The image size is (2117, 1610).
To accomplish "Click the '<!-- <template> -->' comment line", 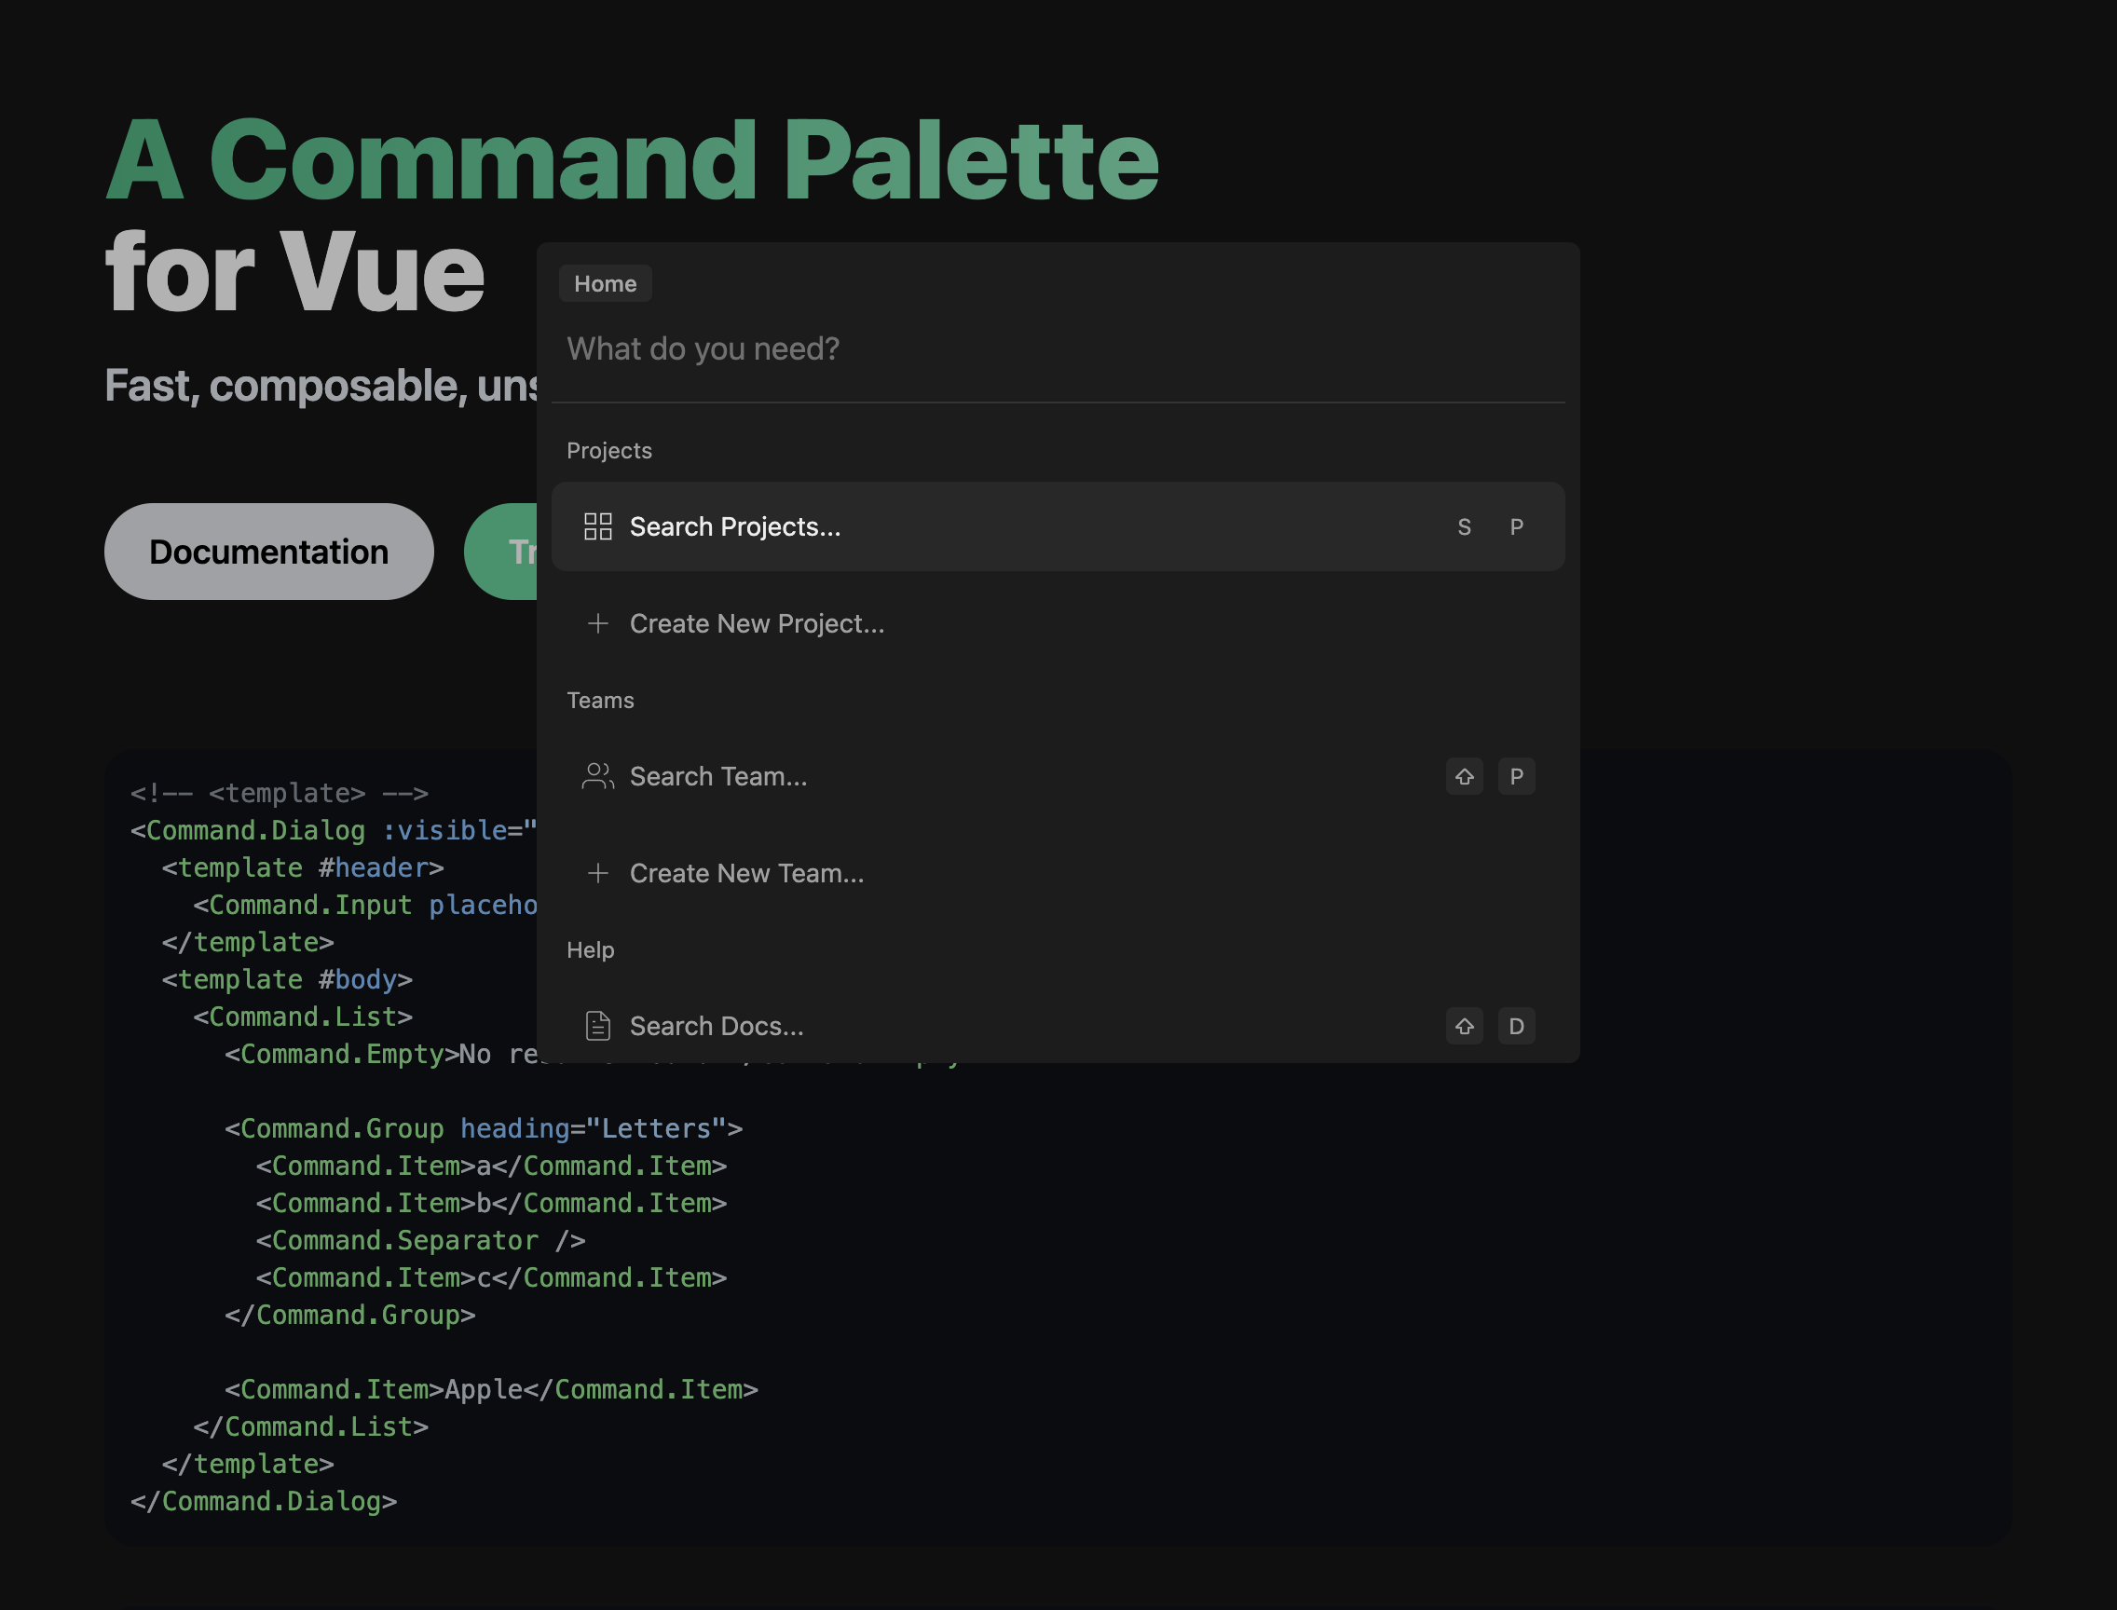I will pos(280,794).
